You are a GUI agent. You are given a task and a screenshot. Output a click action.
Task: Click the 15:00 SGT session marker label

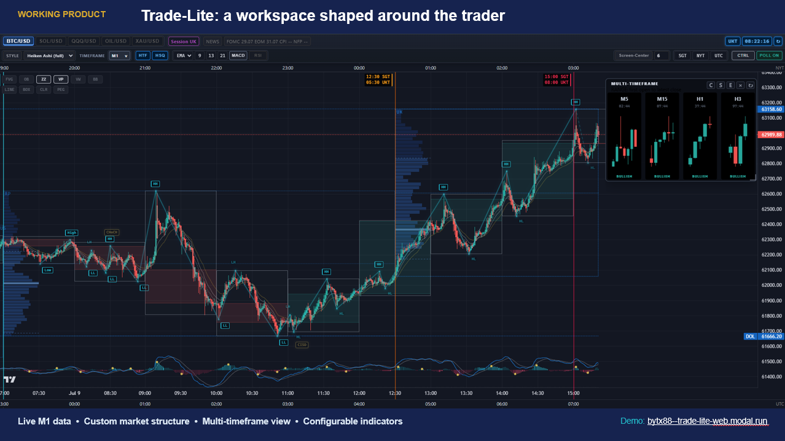coord(556,79)
